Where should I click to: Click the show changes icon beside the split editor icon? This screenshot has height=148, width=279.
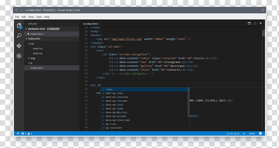pyautogui.click(x=255, y=23)
